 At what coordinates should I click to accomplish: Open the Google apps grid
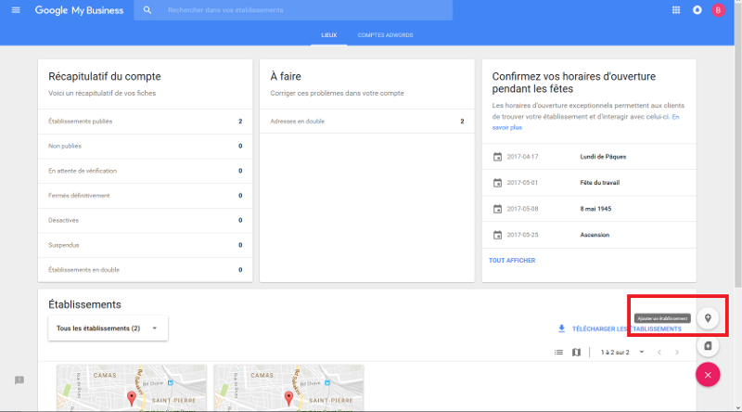675,10
